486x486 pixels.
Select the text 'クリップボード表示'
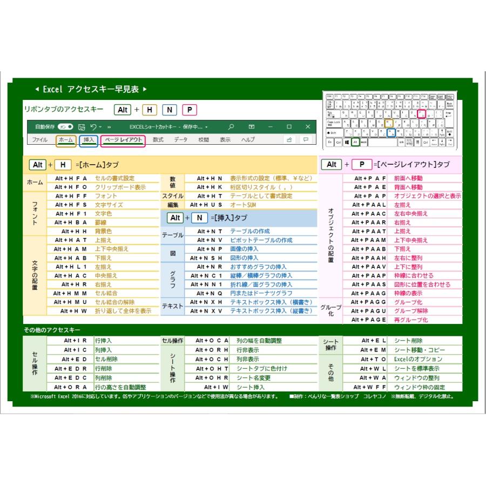tap(120, 187)
